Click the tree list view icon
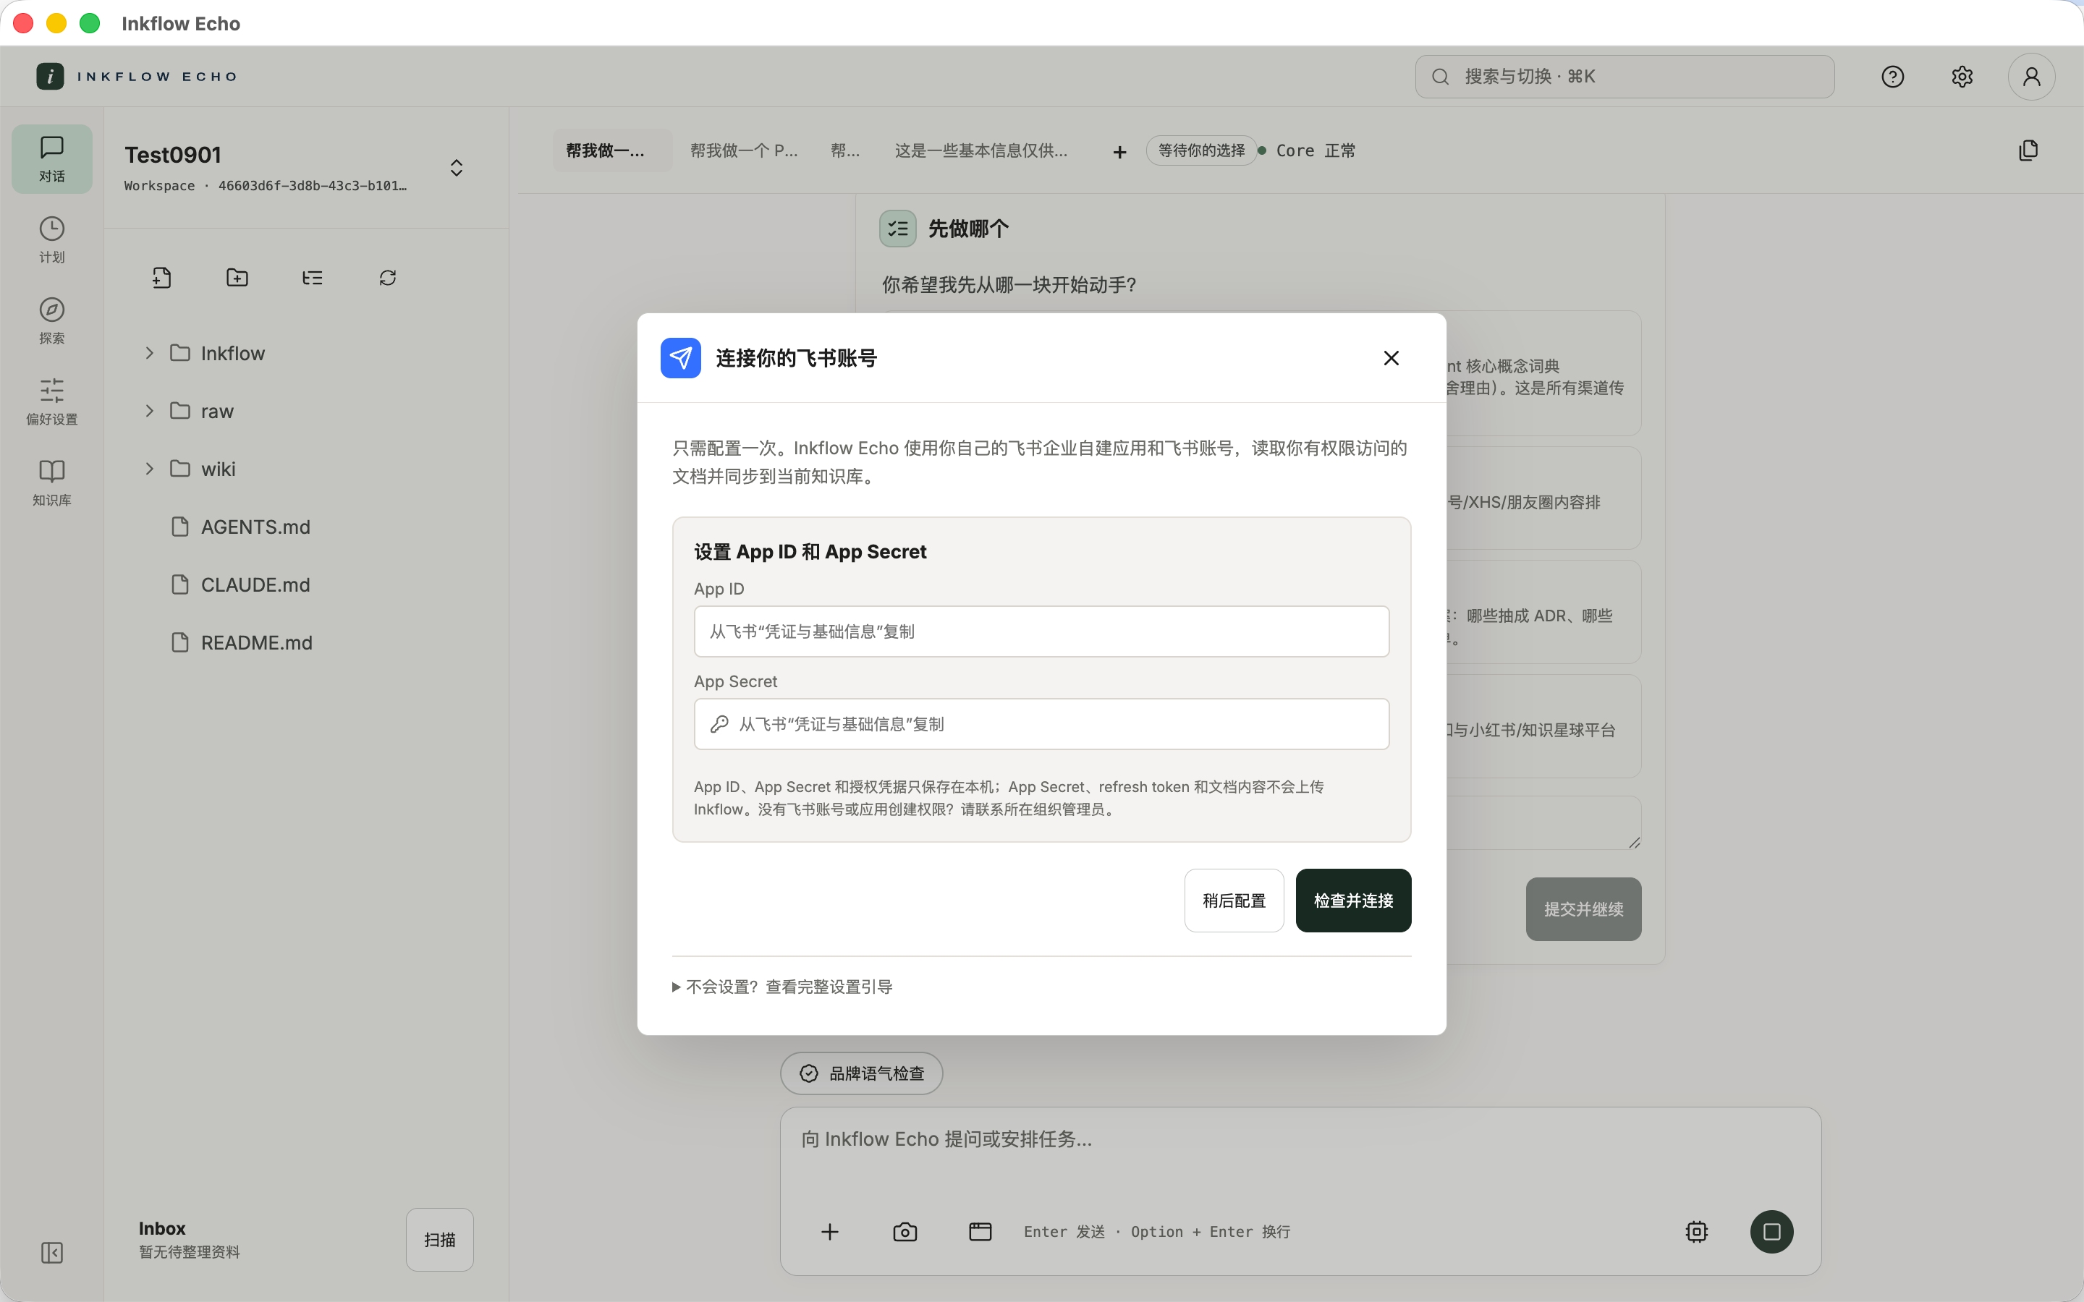Viewport: 2084px width, 1302px height. tap(313, 277)
